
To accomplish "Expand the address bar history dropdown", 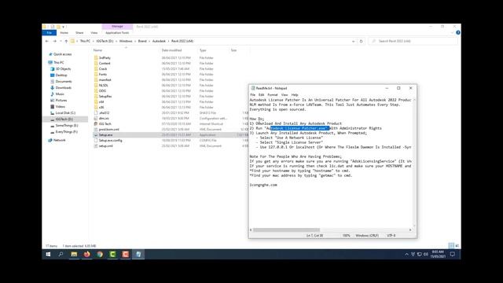I will tap(354, 41).
